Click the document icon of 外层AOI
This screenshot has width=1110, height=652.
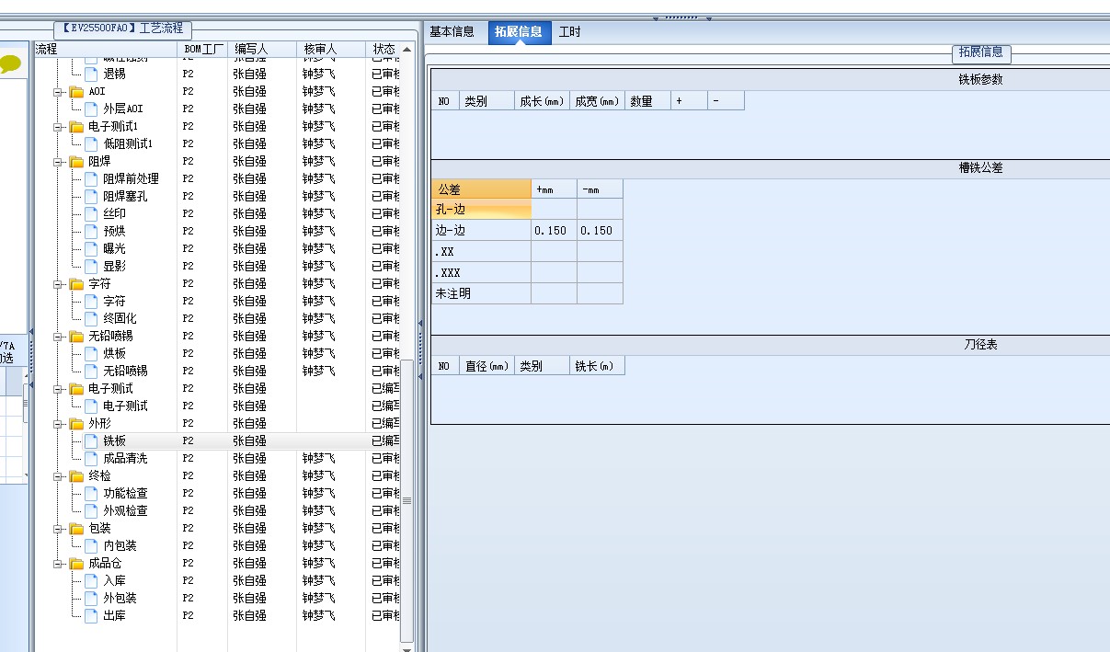pos(91,109)
